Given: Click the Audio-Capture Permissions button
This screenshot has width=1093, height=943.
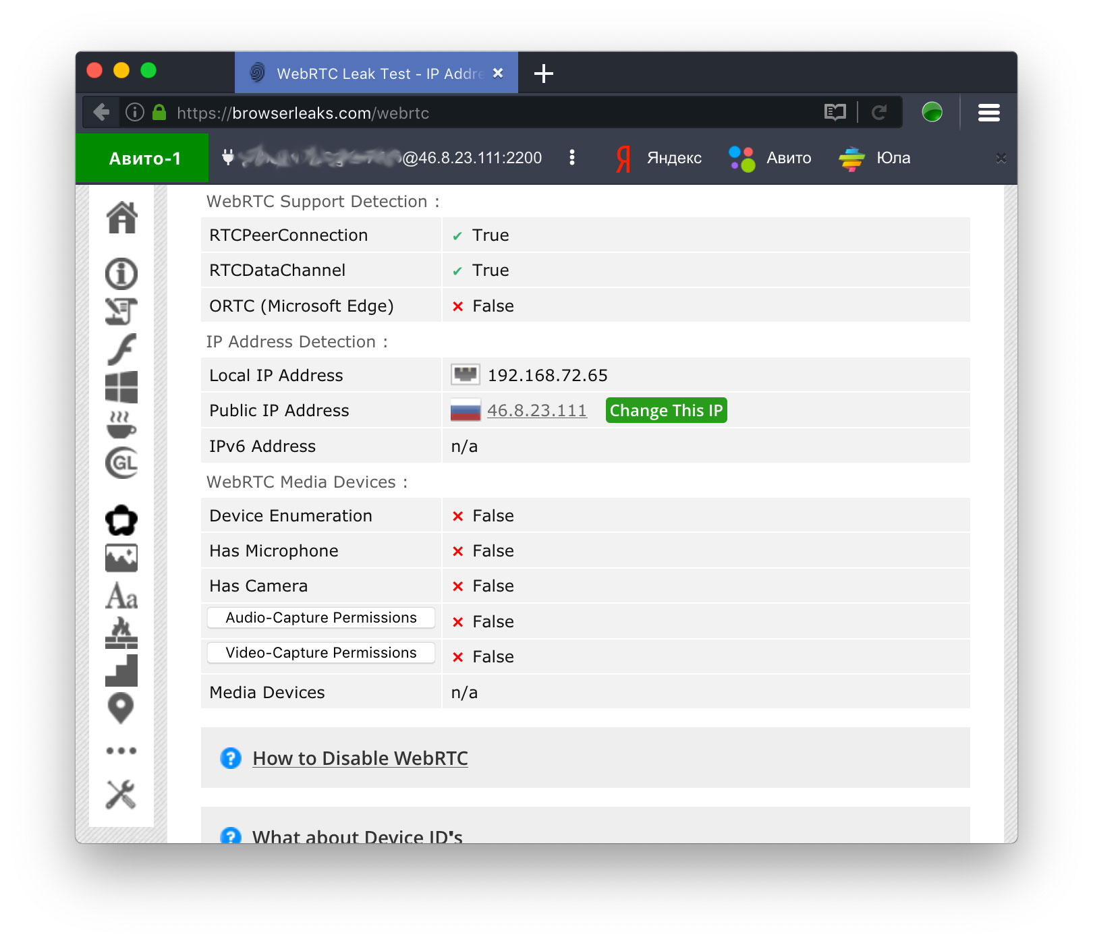Looking at the screenshot, I should pyautogui.click(x=321, y=618).
